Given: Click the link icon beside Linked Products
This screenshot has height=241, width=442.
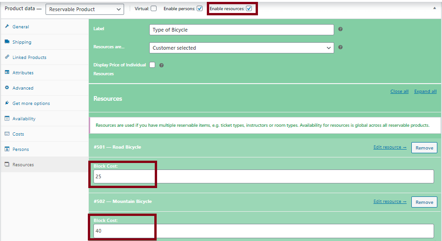Looking at the screenshot, I should tap(7, 57).
